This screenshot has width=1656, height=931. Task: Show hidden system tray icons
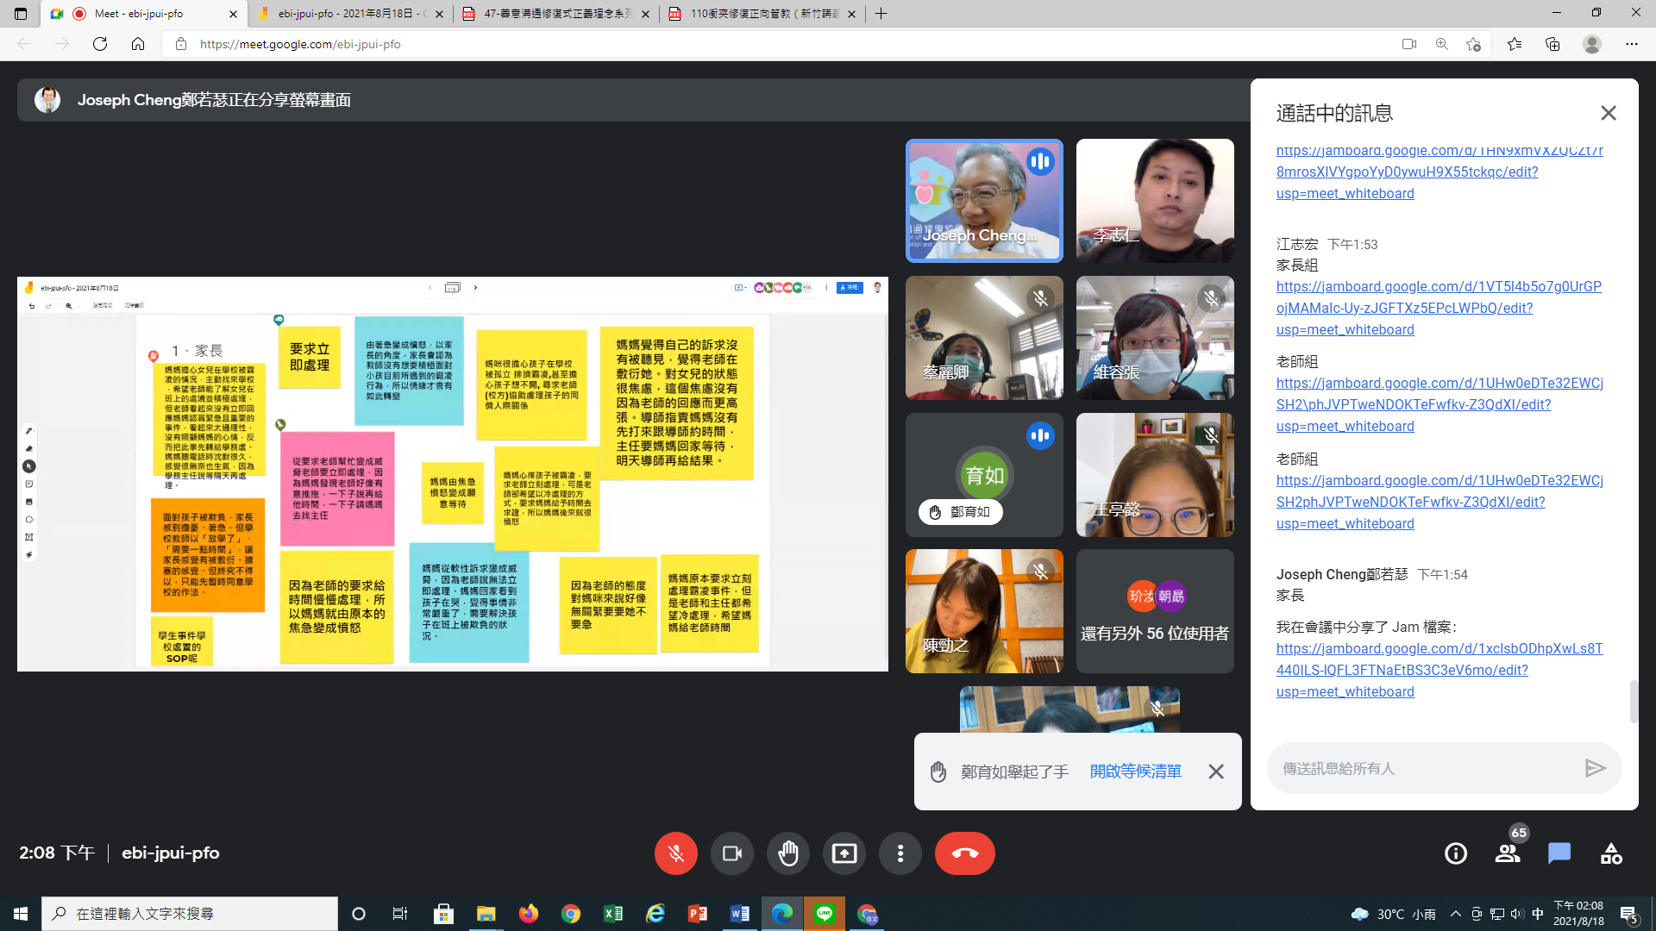tap(1456, 914)
